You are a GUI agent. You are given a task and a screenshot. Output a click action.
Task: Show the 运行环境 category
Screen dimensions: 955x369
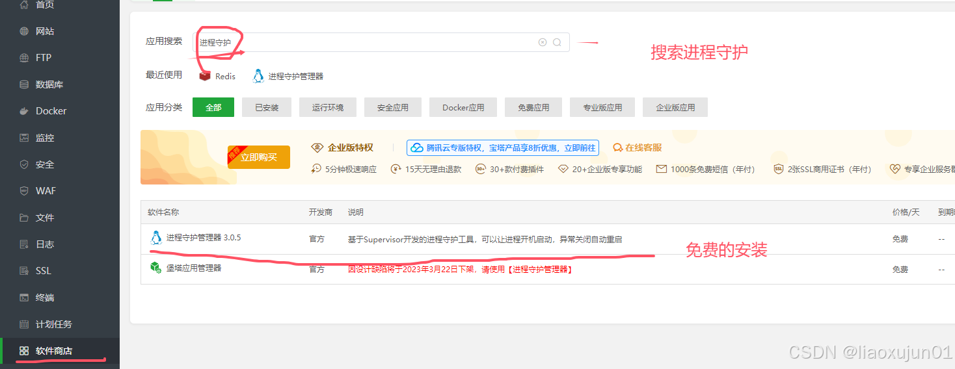click(328, 107)
